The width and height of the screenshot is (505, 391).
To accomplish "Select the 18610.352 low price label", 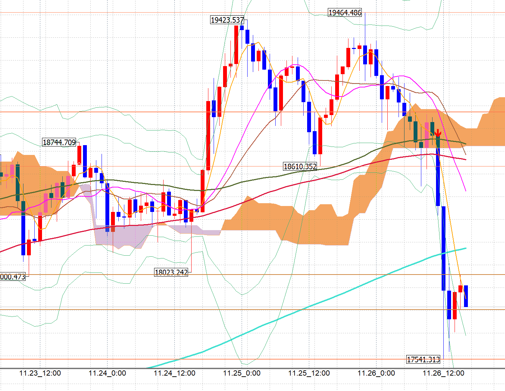I will click(x=300, y=166).
